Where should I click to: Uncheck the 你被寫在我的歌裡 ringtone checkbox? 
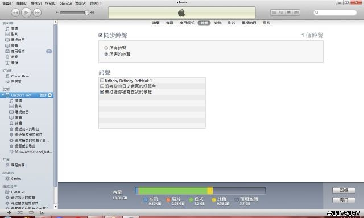coord(102,91)
